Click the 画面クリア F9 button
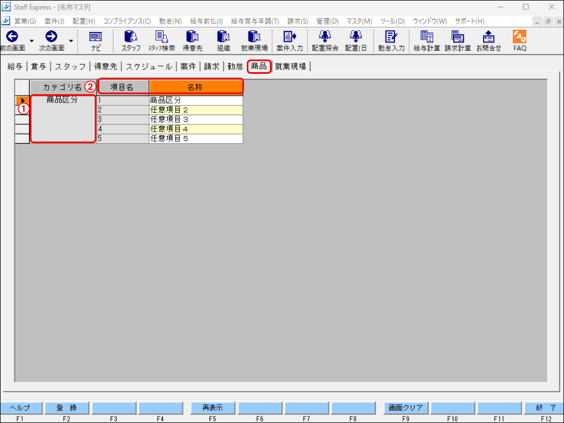 406,408
